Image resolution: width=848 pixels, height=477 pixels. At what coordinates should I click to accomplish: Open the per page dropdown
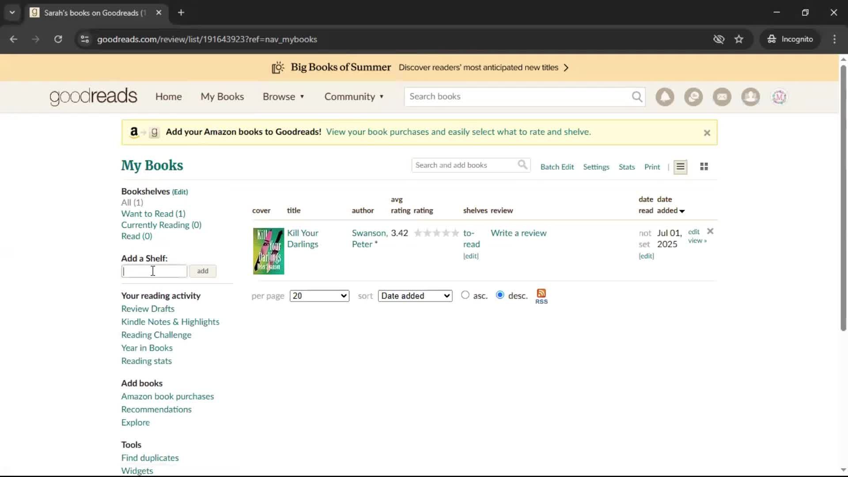[319, 296]
